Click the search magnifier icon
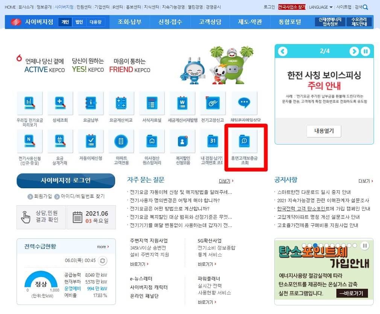The image size is (380, 314). pyautogui.click(x=365, y=7)
